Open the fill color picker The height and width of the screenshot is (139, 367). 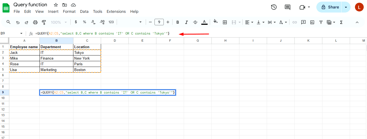(216, 22)
